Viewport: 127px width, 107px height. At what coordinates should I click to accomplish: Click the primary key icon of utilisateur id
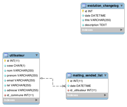5,61
